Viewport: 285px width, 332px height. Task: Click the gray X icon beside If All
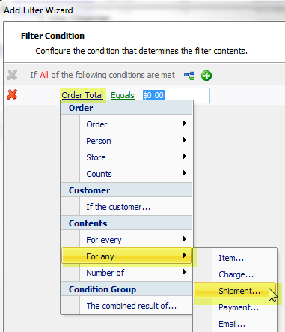coord(12,75)
